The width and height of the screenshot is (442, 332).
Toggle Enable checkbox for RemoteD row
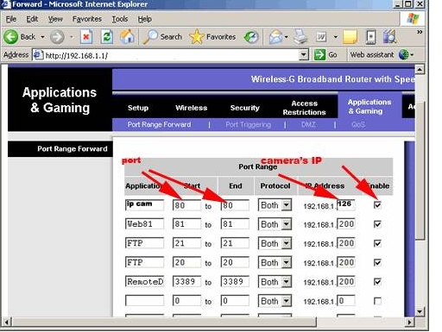tap(377, 282)
